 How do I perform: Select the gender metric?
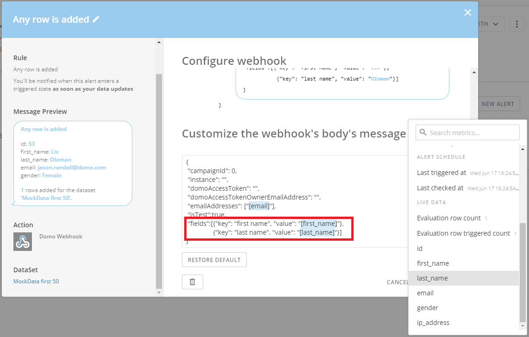[x=427, y=307]
